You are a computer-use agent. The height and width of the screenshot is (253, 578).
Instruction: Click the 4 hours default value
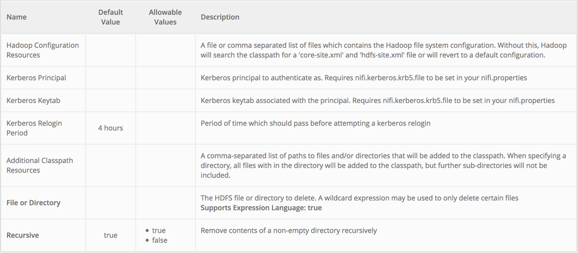point(110,128)
